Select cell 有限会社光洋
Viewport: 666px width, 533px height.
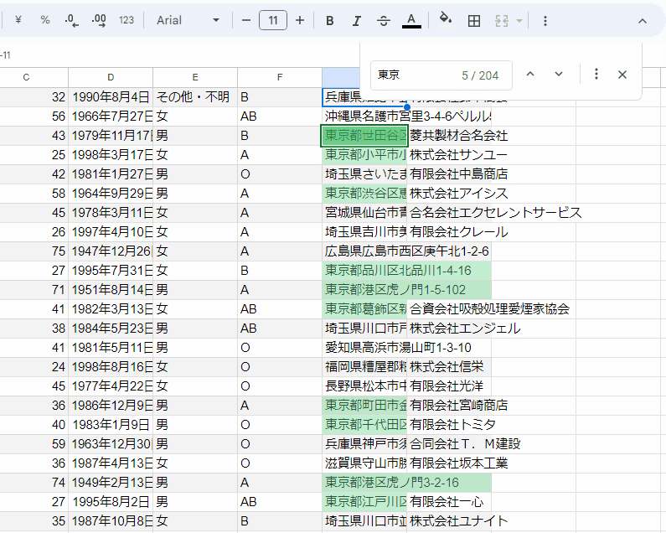[449, 386]
